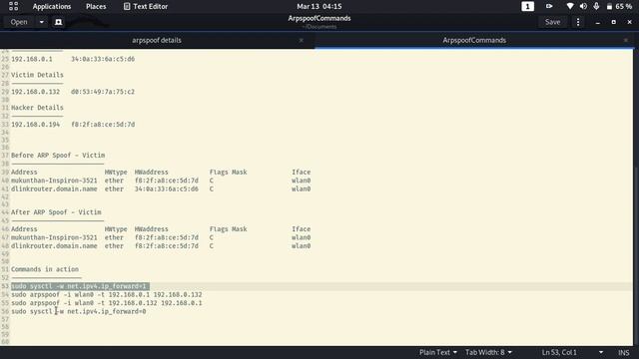Open the Places menu

[x=96, y=7]
